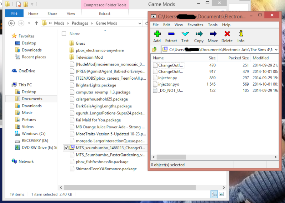Image resolution: width=285 pixels, height=203 pixels.
Task: Click New Folder icon in Explorer title bar
Action: [x=26, y=4]
